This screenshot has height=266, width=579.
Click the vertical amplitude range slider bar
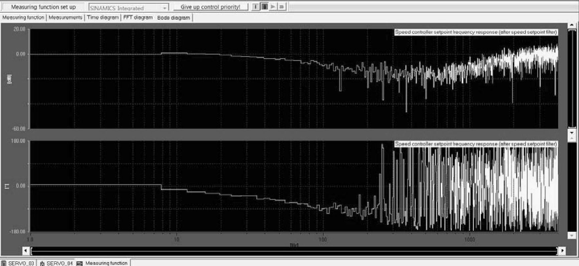click(x=572, y=79)
